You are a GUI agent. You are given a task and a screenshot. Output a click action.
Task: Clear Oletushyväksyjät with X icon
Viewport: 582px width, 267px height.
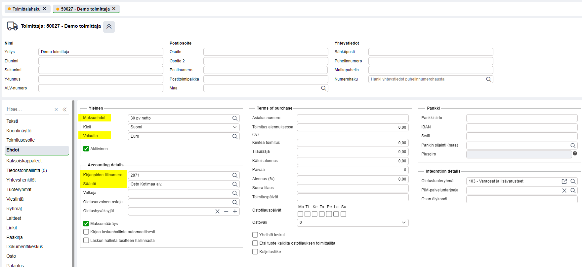[217, 212]
